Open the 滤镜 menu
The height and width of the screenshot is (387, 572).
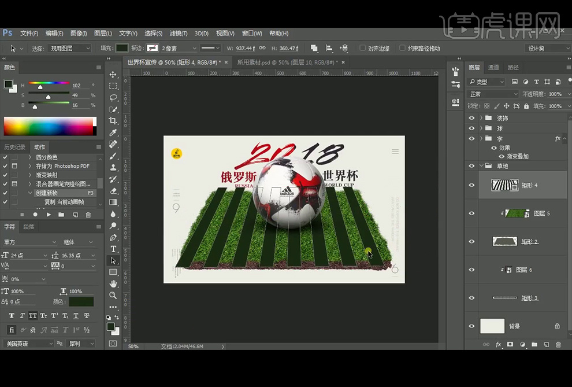pyautogui.click(x=178, y=33)
